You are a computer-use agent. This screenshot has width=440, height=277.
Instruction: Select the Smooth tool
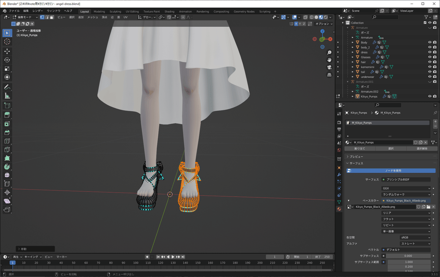coord(7,175)
